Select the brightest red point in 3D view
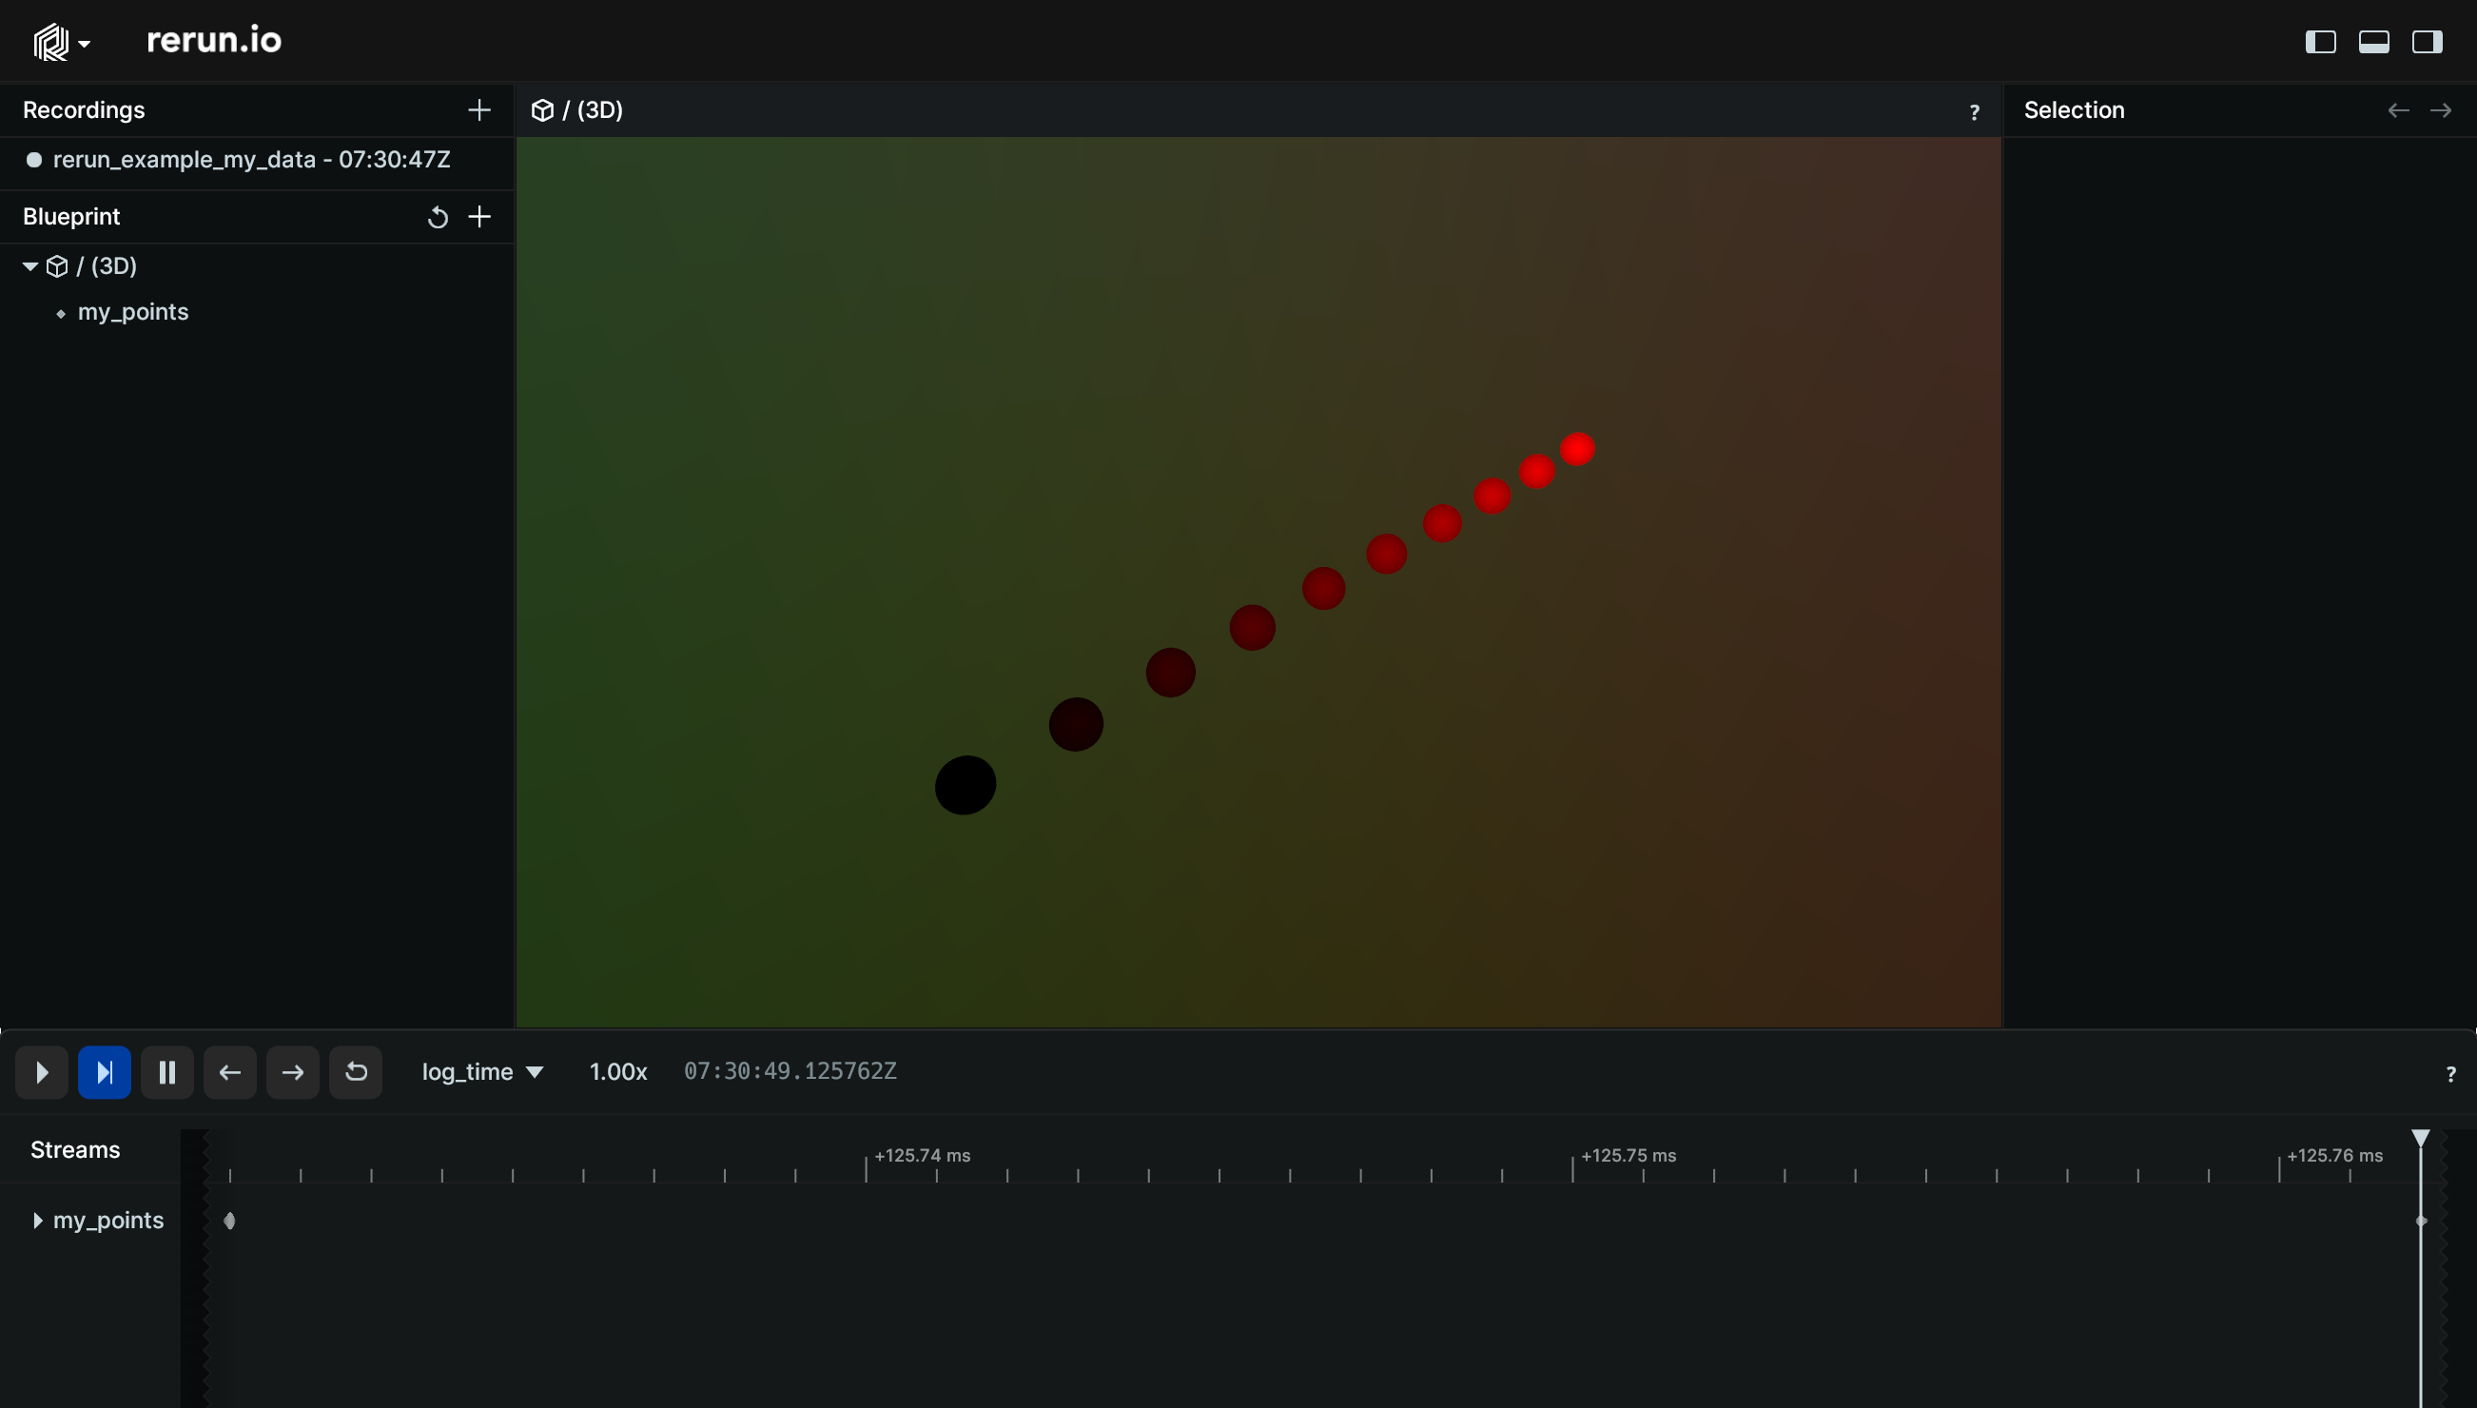The width and height of the screenshot is (2477, 1408). tap(1577, 449)
